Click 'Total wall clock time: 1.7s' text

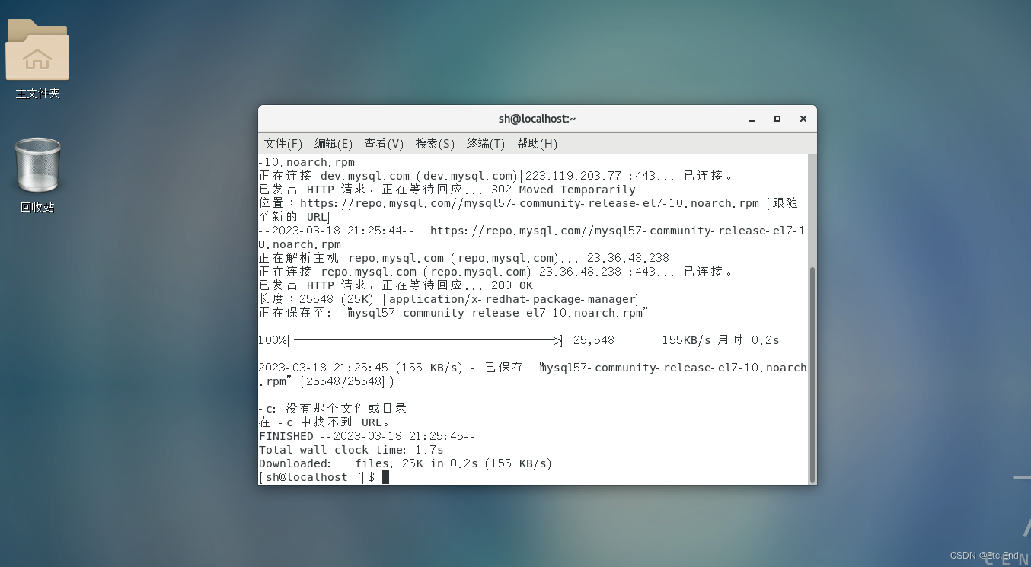(x=351, y=450)
